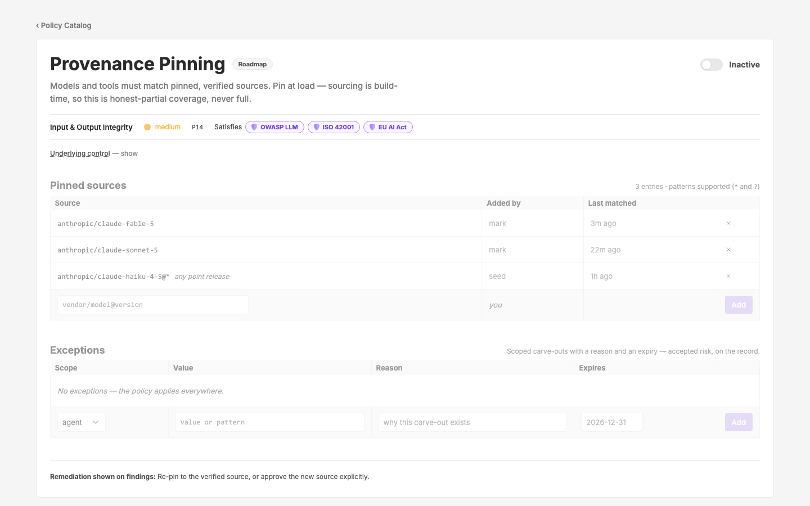Click ISO 42001 shield icon

point(317,127)
